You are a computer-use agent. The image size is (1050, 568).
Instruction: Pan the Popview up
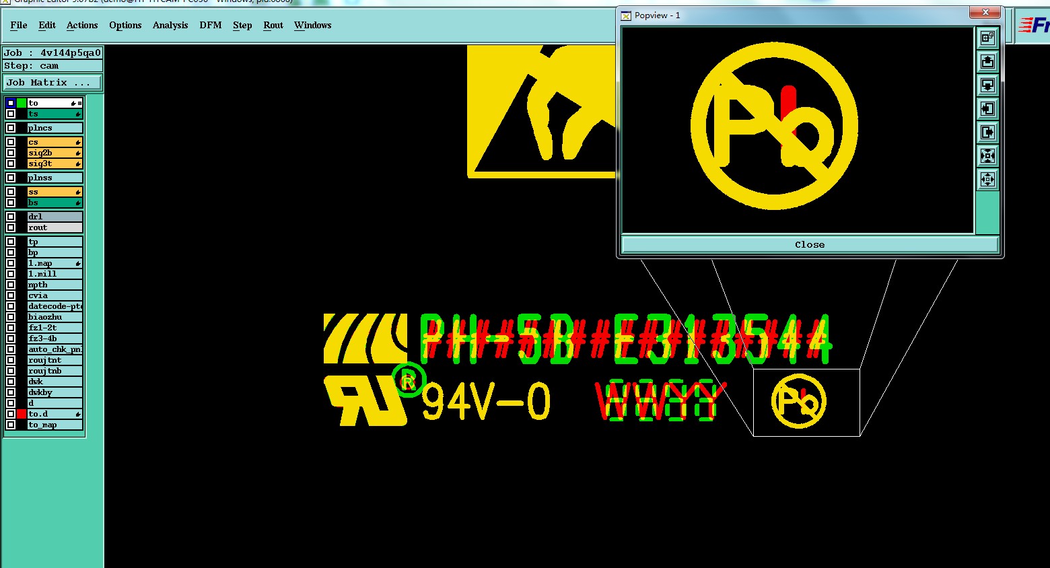click(987, 62)
